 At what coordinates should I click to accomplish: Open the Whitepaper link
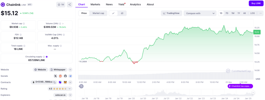tap(58, 69)
